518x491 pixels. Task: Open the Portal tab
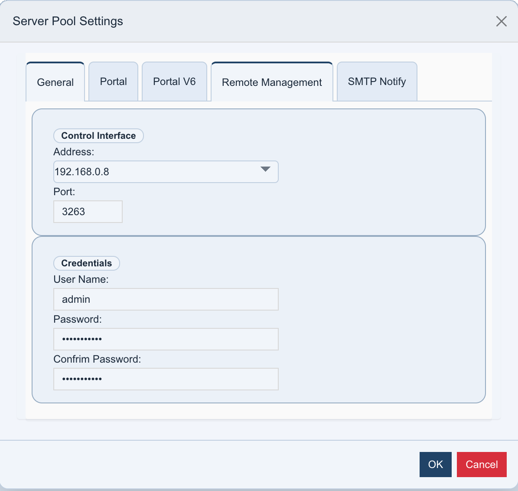[113, 81]
